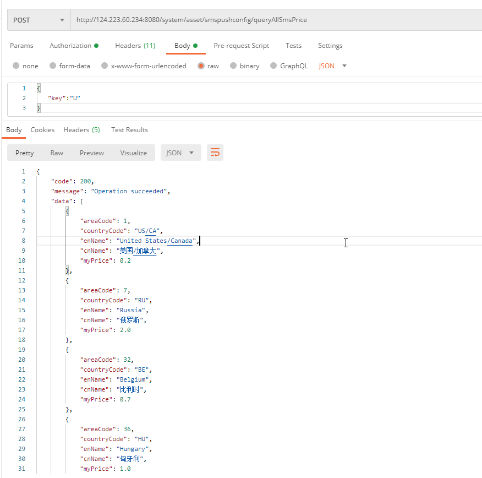Open the request Settings tab
The image size is (482, 478).
click(330, 46)
